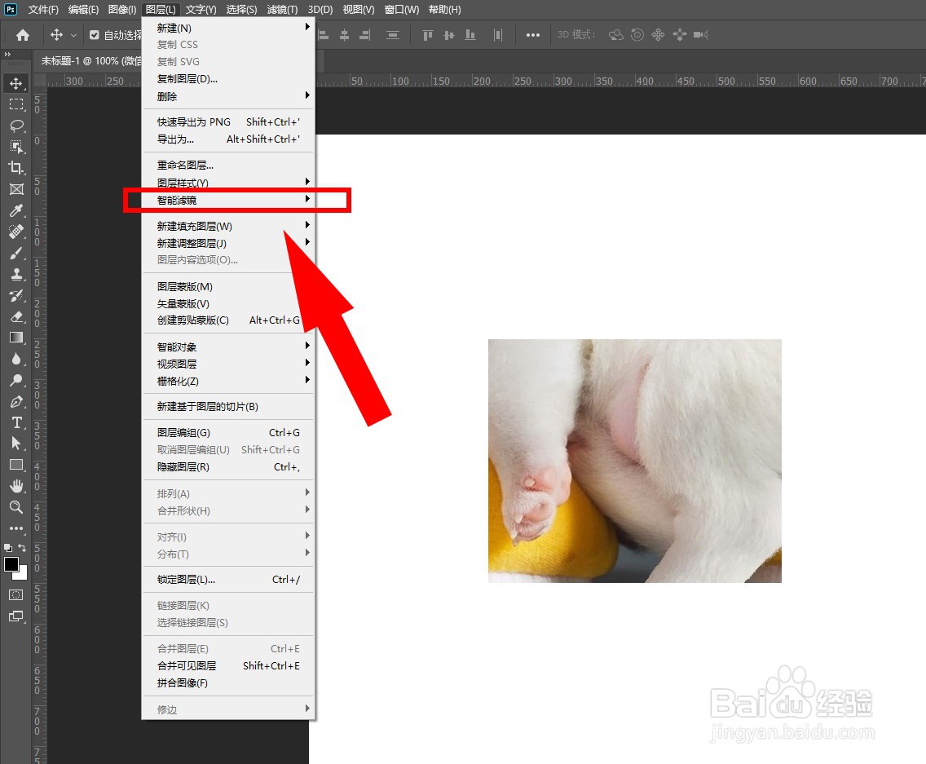Expand the Smart Filter submenu

(228, 200)
